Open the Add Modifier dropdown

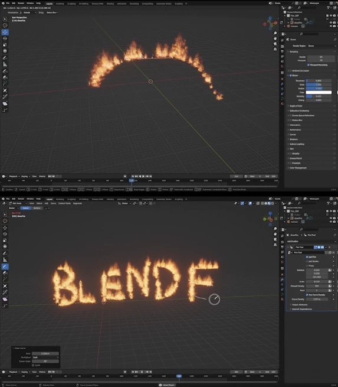[311, 242]
